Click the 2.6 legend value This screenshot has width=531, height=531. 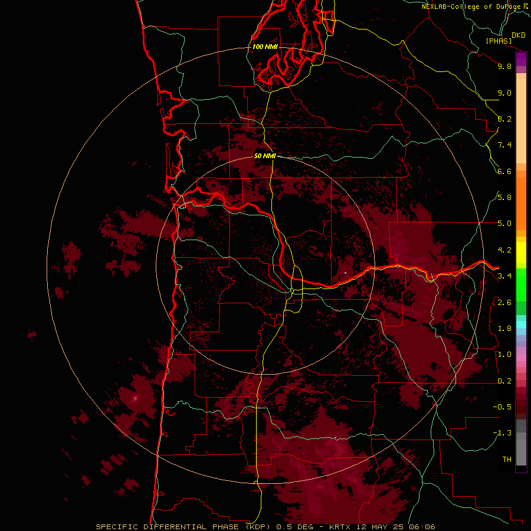pos(504,303)
